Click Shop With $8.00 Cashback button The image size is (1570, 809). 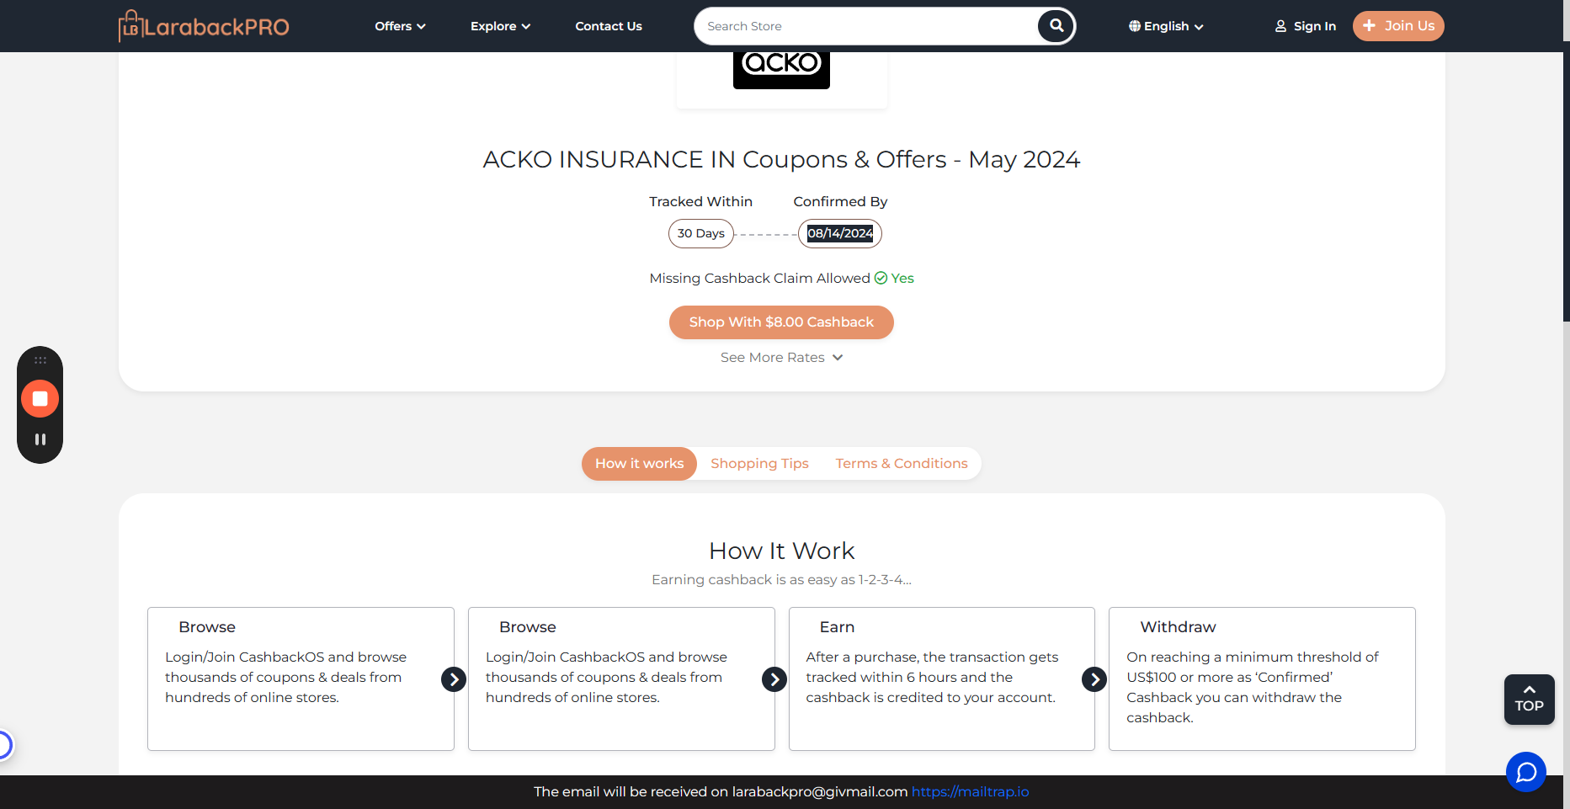(781, 322)
